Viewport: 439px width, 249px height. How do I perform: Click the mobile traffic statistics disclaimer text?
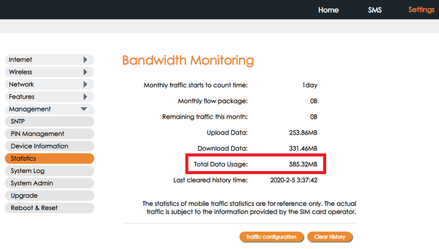click(x=249, y=208)
